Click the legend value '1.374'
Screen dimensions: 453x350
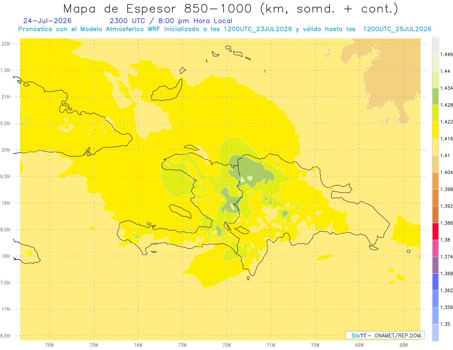446,257
